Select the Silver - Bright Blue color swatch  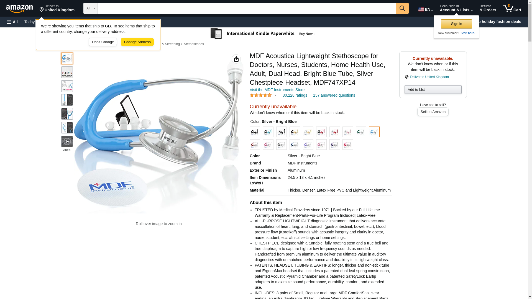point(374,132)
